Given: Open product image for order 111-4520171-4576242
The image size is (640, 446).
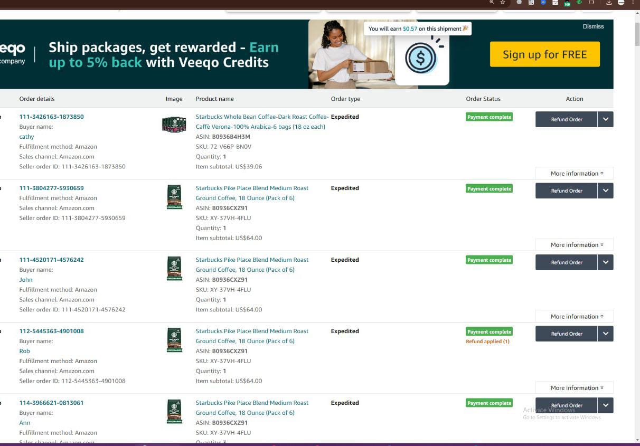Looking at the screenshot, I should [x=174, y=269].
